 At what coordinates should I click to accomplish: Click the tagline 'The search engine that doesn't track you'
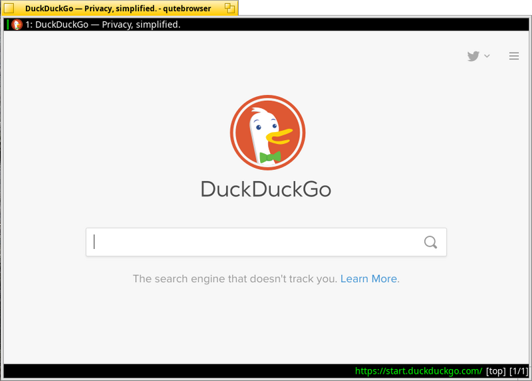[x=235, y=279]
